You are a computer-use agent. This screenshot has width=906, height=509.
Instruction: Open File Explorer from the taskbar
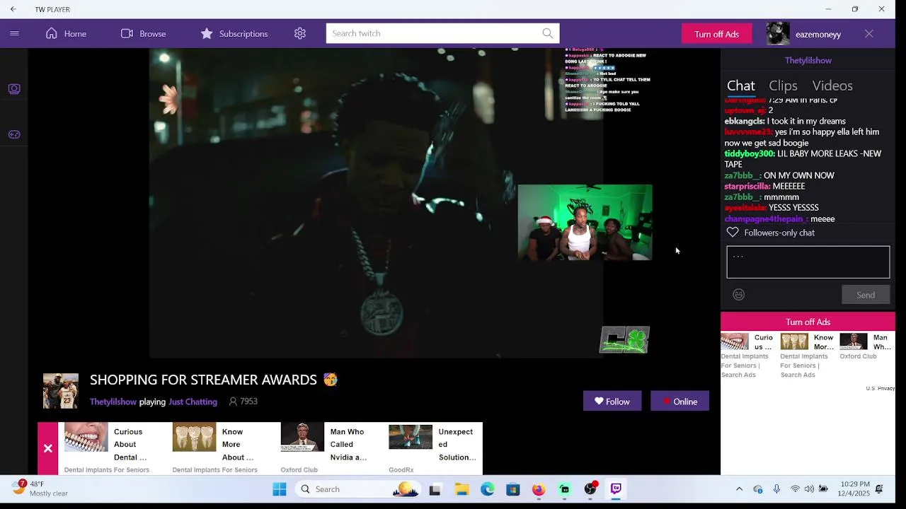(x=461, y=489)
